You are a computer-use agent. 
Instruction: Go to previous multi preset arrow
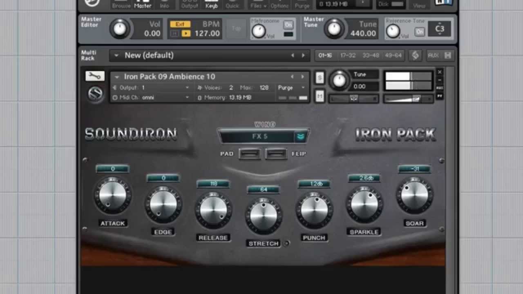[293, 56]
